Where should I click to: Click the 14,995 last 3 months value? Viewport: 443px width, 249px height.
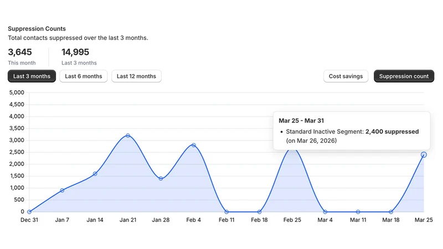click(x=75, y=52)
